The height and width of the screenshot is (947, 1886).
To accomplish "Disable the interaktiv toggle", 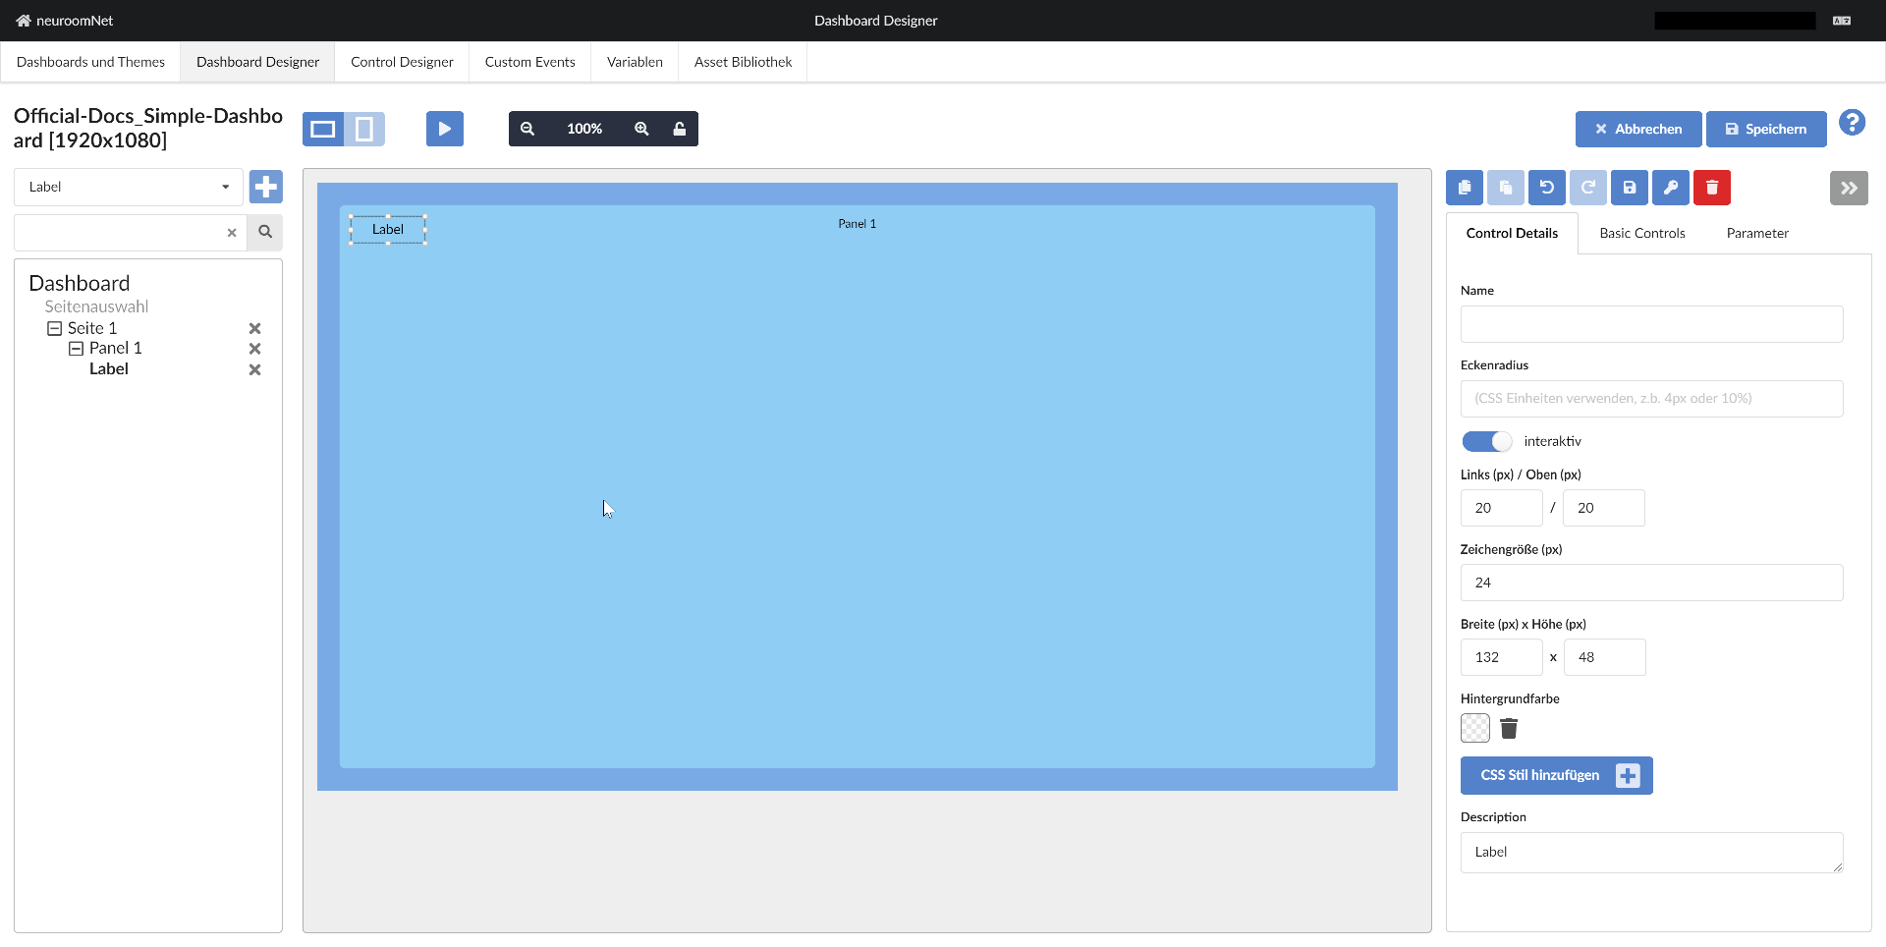I will (1486, 441).
